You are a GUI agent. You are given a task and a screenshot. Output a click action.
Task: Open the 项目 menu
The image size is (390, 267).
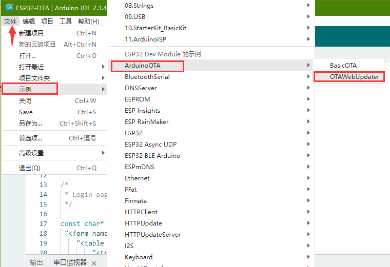47,22
